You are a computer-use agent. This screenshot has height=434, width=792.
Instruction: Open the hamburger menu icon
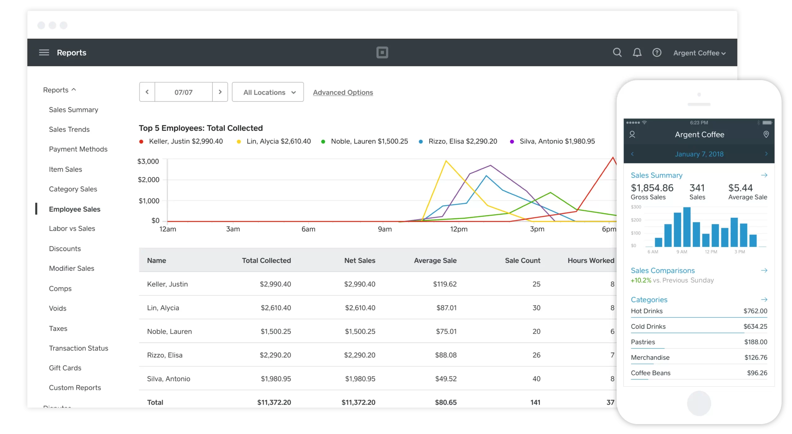click(44, 53)
